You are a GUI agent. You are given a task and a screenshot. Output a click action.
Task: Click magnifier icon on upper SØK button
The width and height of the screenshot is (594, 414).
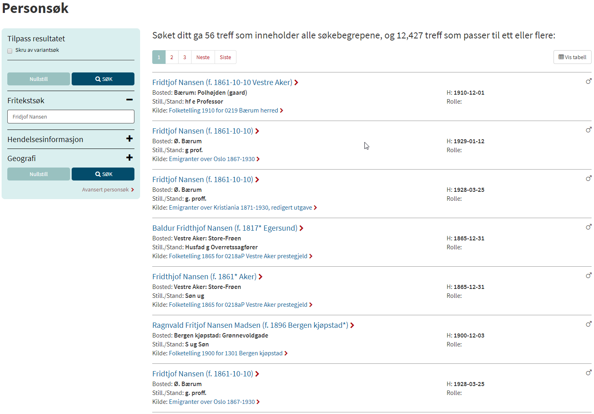tap(98, 79)
